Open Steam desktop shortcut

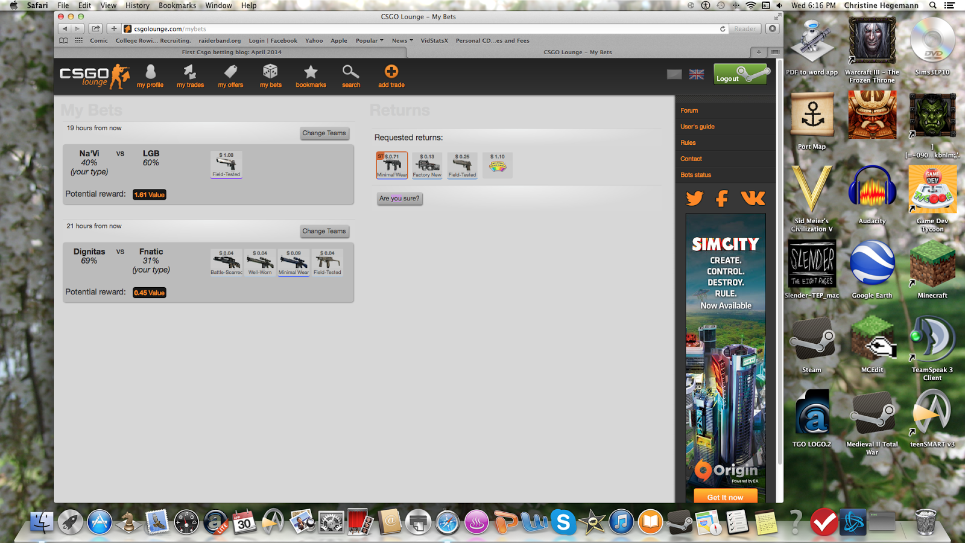(x=811, y=345)
